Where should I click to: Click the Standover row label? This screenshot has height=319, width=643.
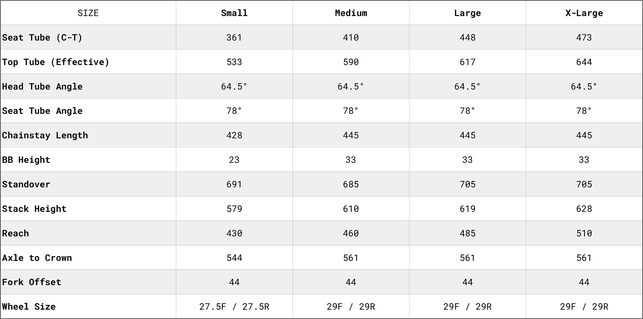coord(26,184)
